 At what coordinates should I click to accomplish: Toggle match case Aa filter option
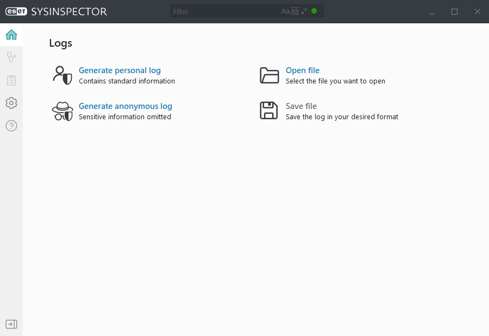(x=285, y=11)
